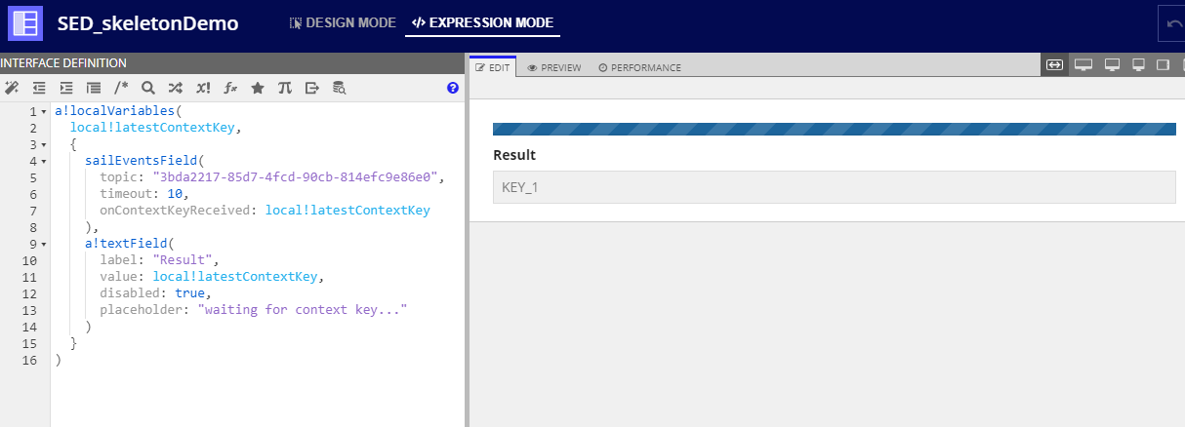
Task: Click the pi constant icon
Action: tap(284, 88)
